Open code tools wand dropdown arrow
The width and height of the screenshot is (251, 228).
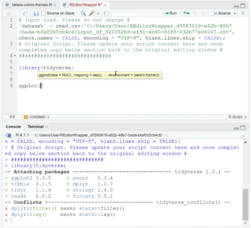[x=98, y=14]
